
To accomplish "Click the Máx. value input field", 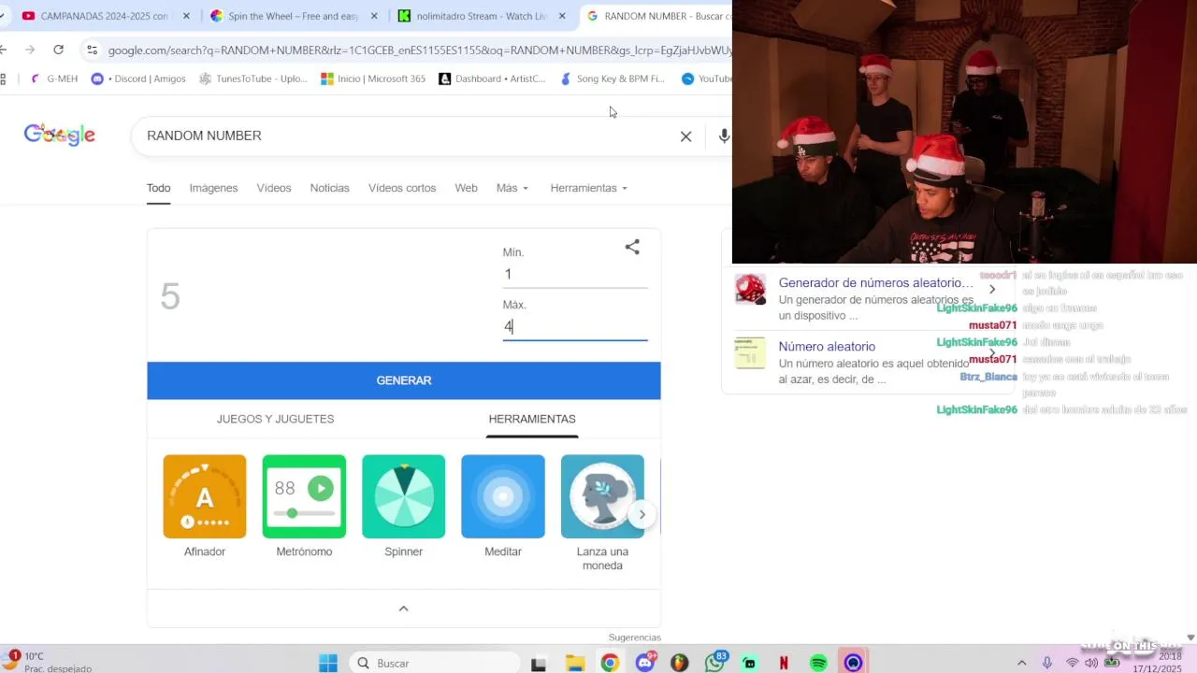I will coord(575,326).
